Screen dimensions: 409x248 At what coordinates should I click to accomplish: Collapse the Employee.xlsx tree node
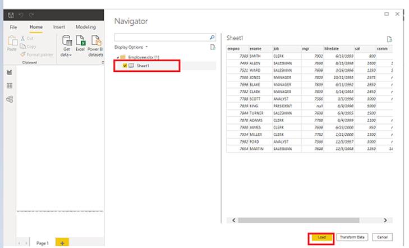click(x=118, y=57)
